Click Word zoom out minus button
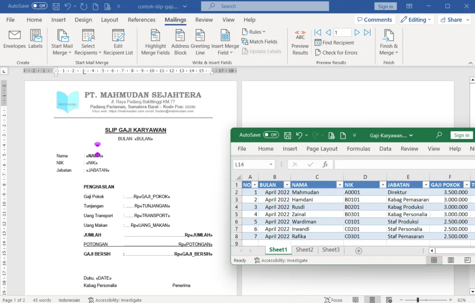Screen dimensions: 475x303 coord(401,300)
